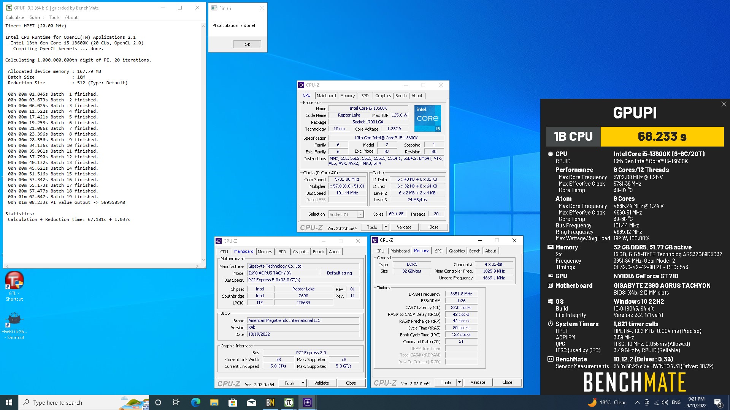Click the Intel Core i5 logo badge

(428, 118)
